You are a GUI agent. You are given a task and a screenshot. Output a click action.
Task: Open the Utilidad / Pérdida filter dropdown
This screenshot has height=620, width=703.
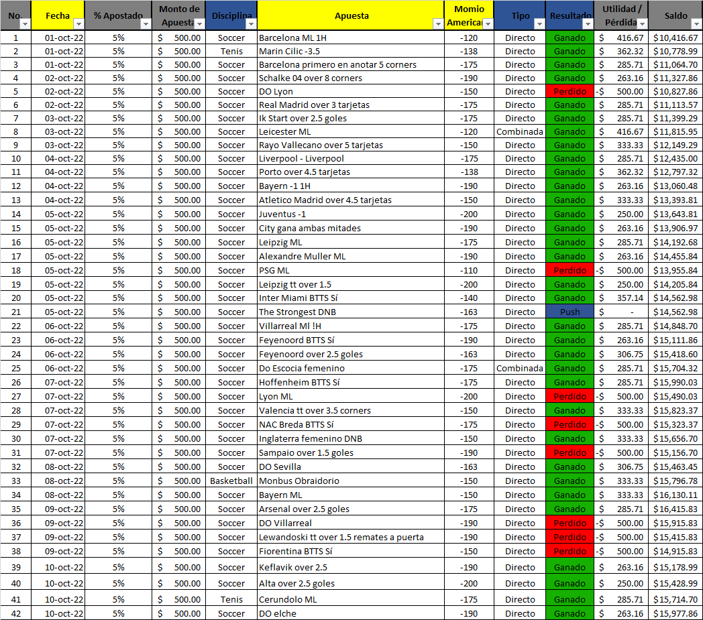(x=643, y=23)
